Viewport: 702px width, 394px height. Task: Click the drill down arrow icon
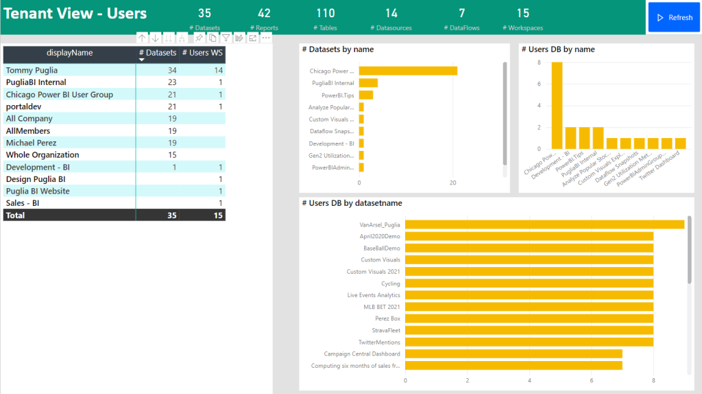pos(155,38)
